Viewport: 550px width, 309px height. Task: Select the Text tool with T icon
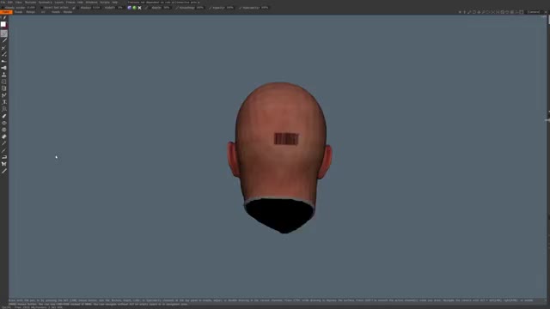(x=3, y=102)
